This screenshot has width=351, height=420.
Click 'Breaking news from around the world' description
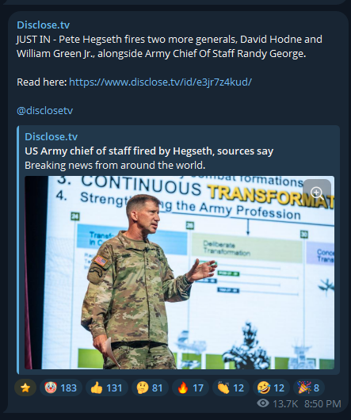point(115,166)
